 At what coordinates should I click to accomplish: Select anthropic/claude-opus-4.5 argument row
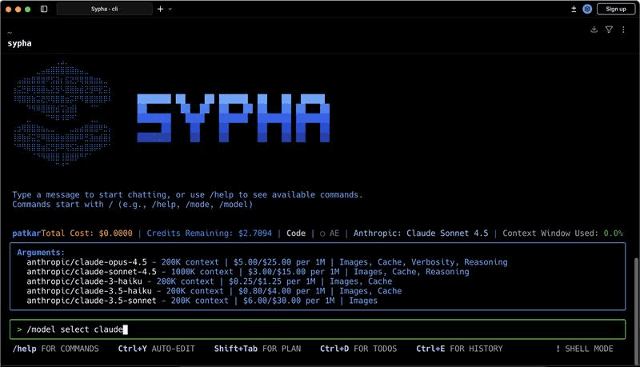pos(267,262)
